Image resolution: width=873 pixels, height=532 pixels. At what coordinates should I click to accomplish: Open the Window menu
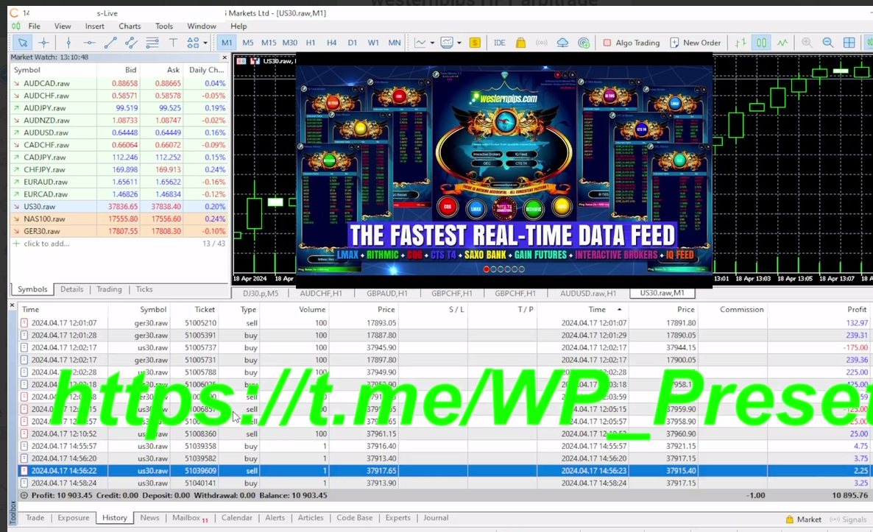point(202,26)
